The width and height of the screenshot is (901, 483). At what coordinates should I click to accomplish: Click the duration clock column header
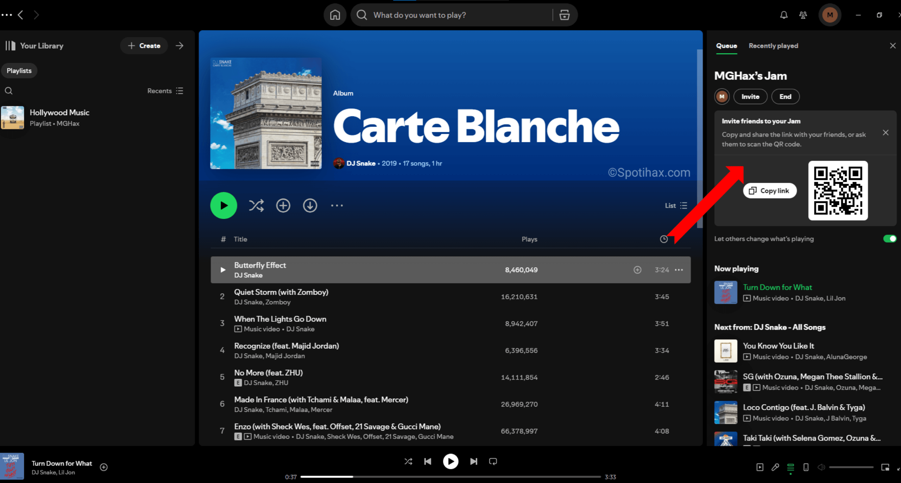pos(664,239)
